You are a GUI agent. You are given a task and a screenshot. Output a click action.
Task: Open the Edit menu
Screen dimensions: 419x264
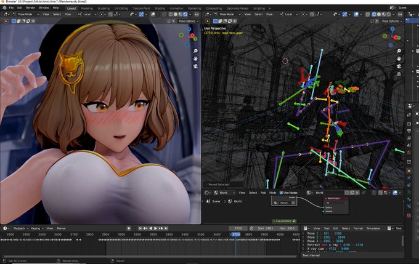click(20, 8)
